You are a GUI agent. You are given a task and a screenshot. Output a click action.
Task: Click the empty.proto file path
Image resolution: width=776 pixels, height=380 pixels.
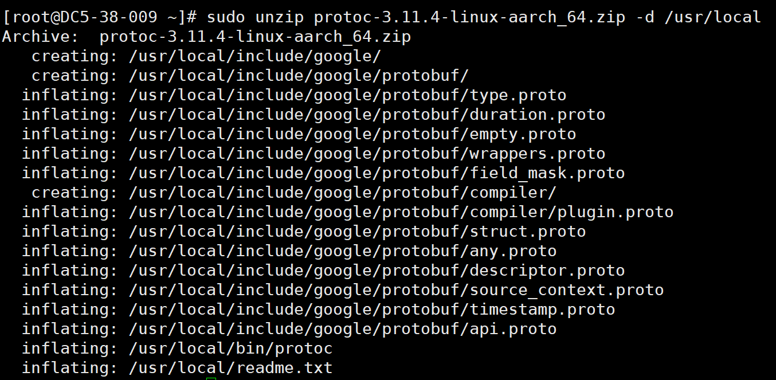coord(352,134)
